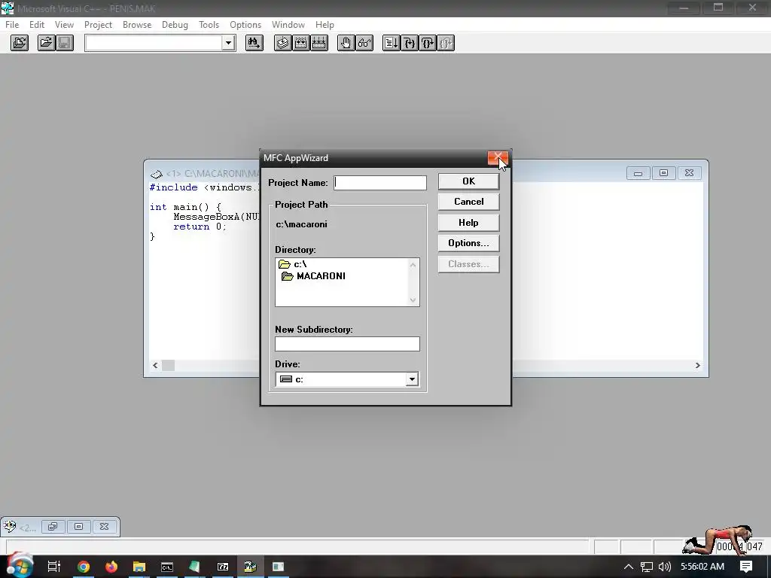Open the View menu
This screenshot has height=578, width=771.
(x=65, y=25)
